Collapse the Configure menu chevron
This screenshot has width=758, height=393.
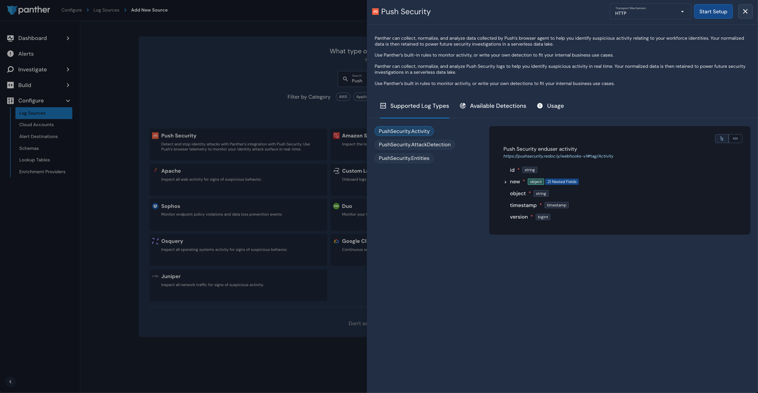(68, 101)
